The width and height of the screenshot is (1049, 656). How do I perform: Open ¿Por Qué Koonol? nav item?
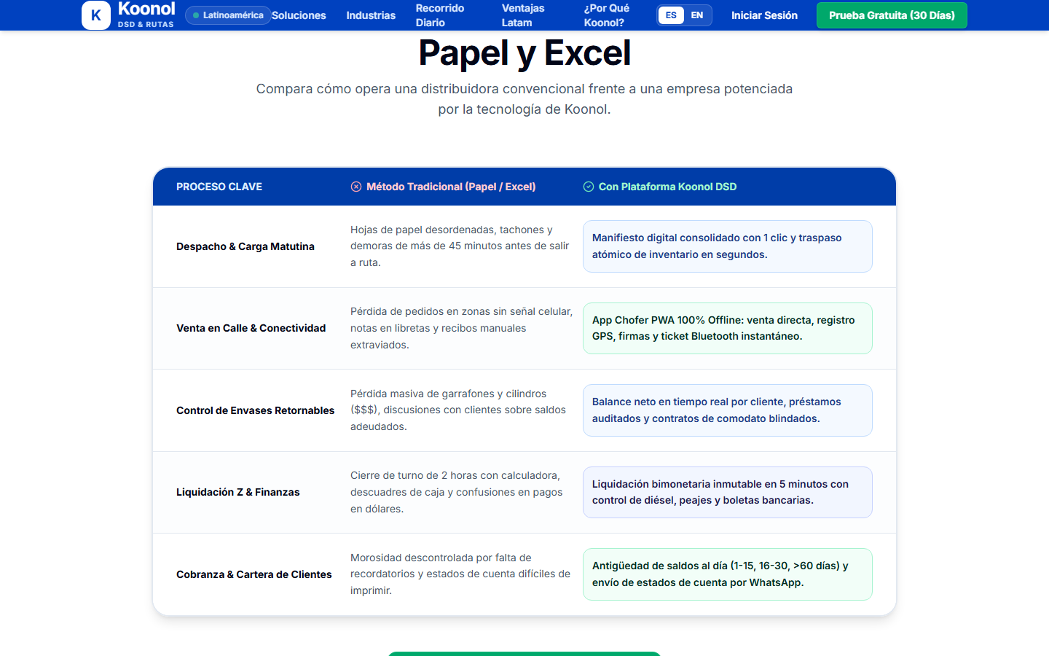(x=606, y=15)
